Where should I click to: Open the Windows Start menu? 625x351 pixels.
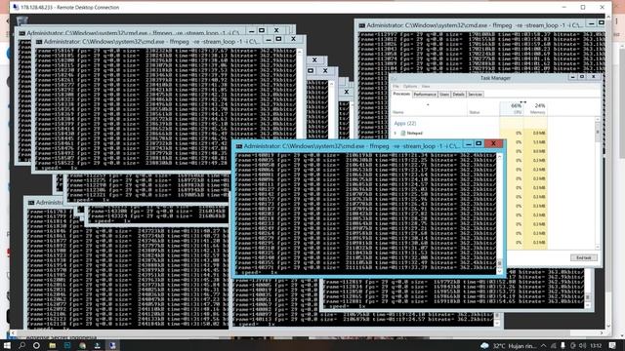tap(7, 345)
